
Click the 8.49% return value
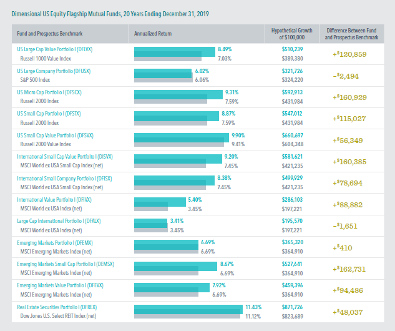tap(225, 49)
